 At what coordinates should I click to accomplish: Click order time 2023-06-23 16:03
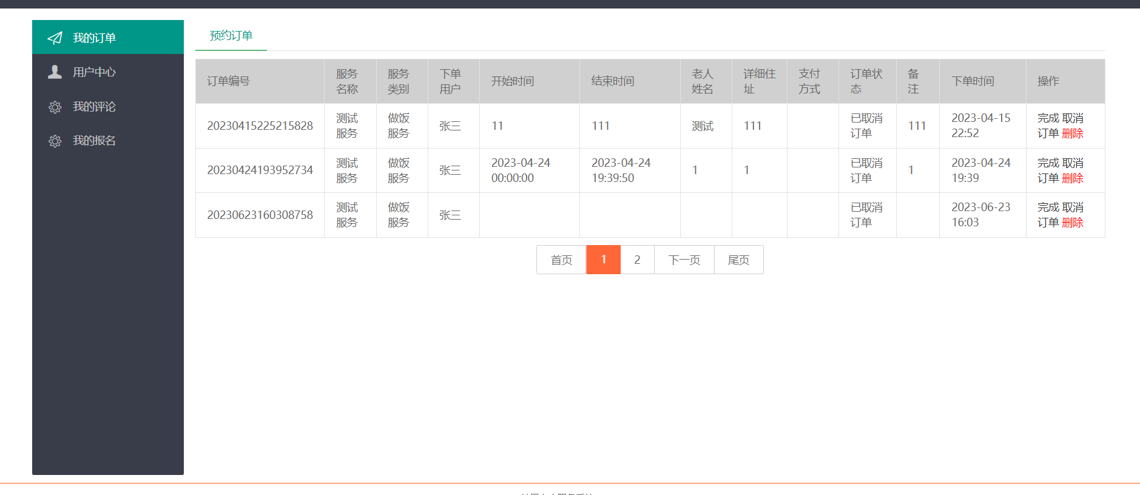981,215
